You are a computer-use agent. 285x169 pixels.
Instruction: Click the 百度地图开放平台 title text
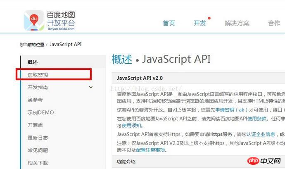tap(61, 19)
